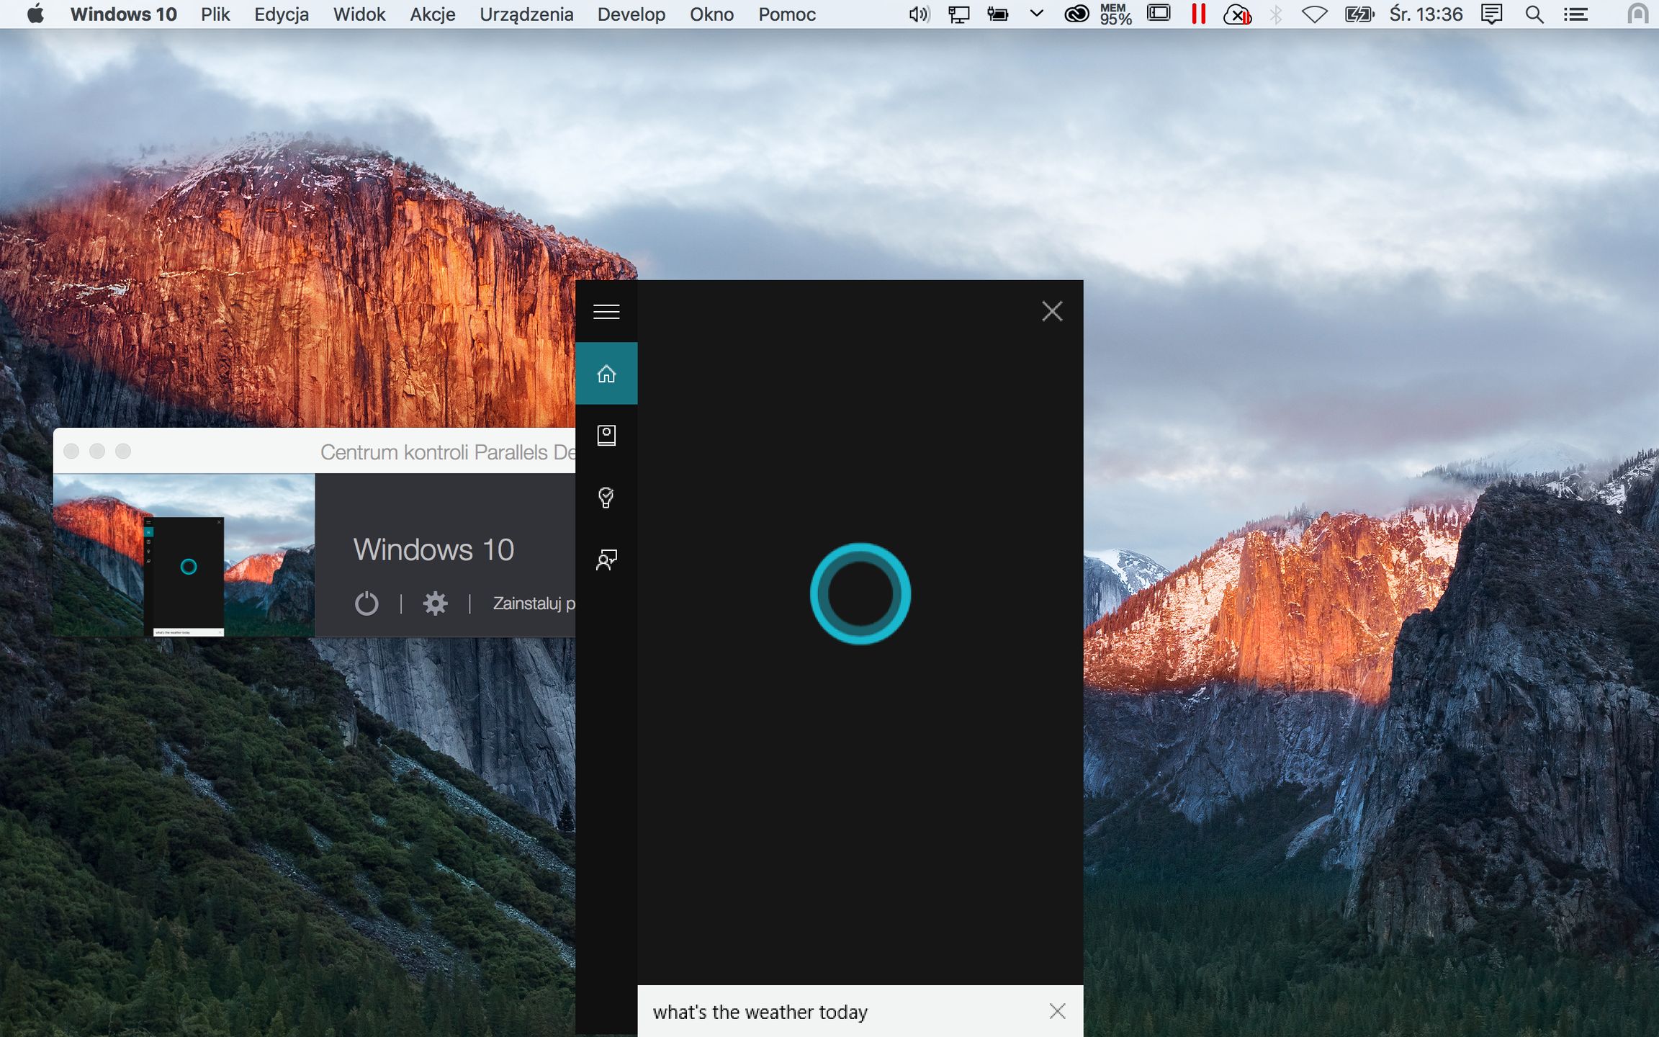Open Cortana Feedback icon
This screenshot has width=1659, height=1037.
pos(606,560)
